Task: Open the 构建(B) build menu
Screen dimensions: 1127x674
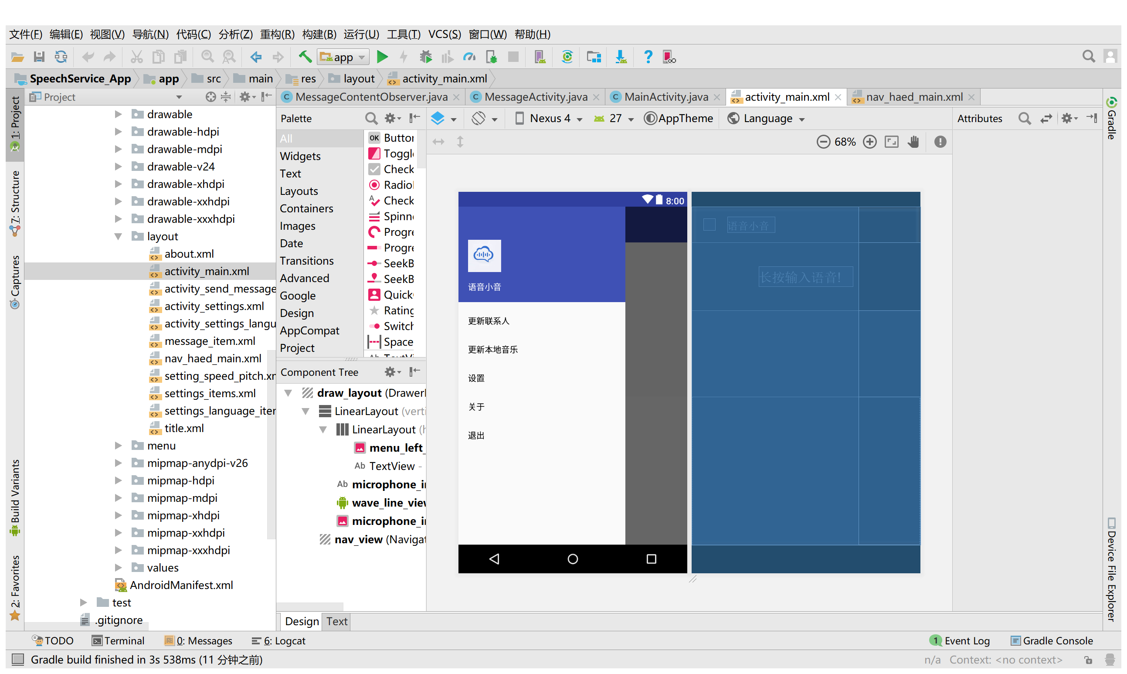Action: [x=319, y=34]
